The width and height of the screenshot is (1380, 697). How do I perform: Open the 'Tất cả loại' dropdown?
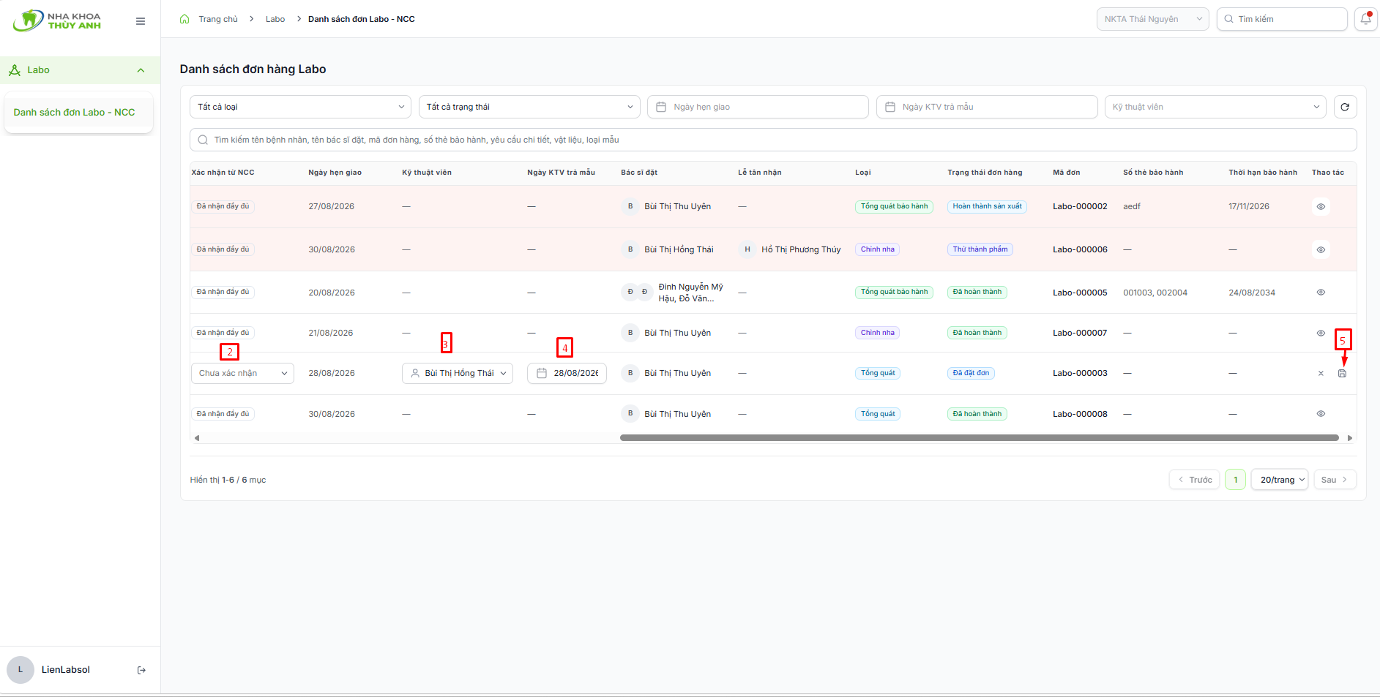pos(300,107)
